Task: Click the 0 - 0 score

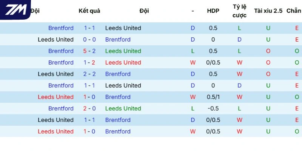Action: [x=89, y=40]
